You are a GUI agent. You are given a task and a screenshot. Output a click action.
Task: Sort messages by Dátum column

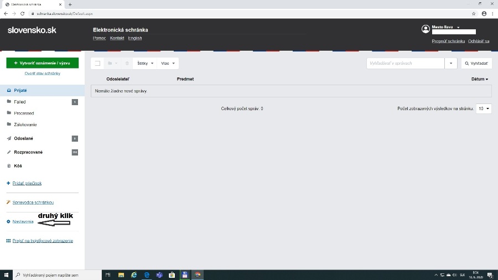479,79
